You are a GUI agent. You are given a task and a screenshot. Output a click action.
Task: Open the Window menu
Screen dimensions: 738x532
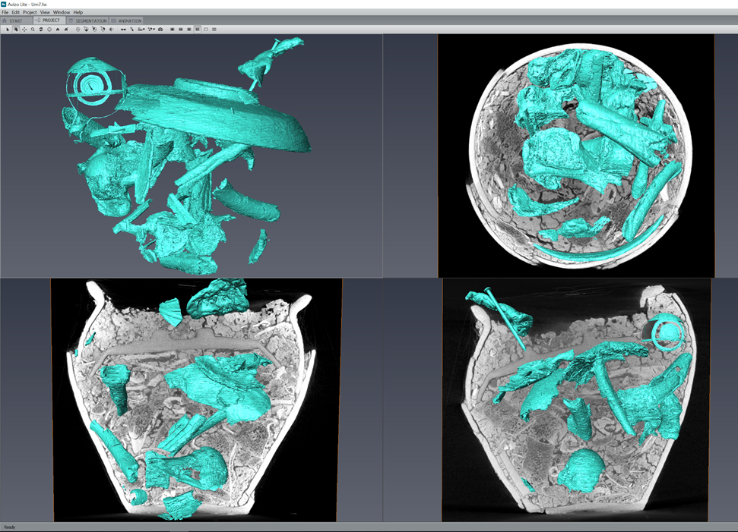62,12
